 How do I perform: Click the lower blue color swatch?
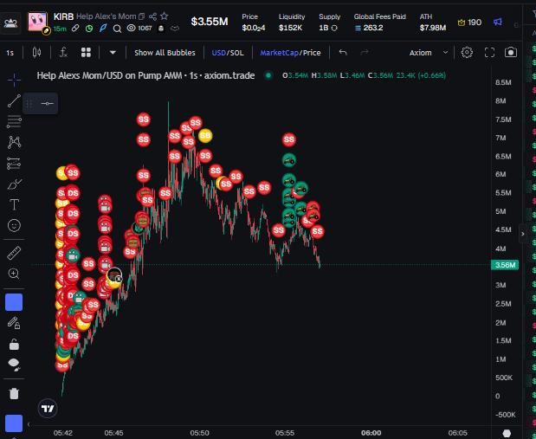coord(14,423)
